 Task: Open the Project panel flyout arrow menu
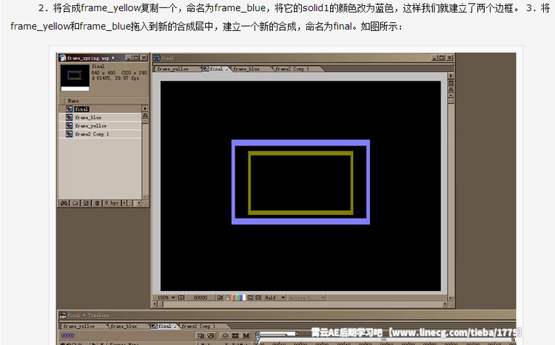click(145, 109)
